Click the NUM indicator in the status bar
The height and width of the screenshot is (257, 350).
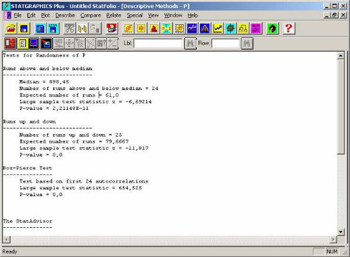click(332, 251)
